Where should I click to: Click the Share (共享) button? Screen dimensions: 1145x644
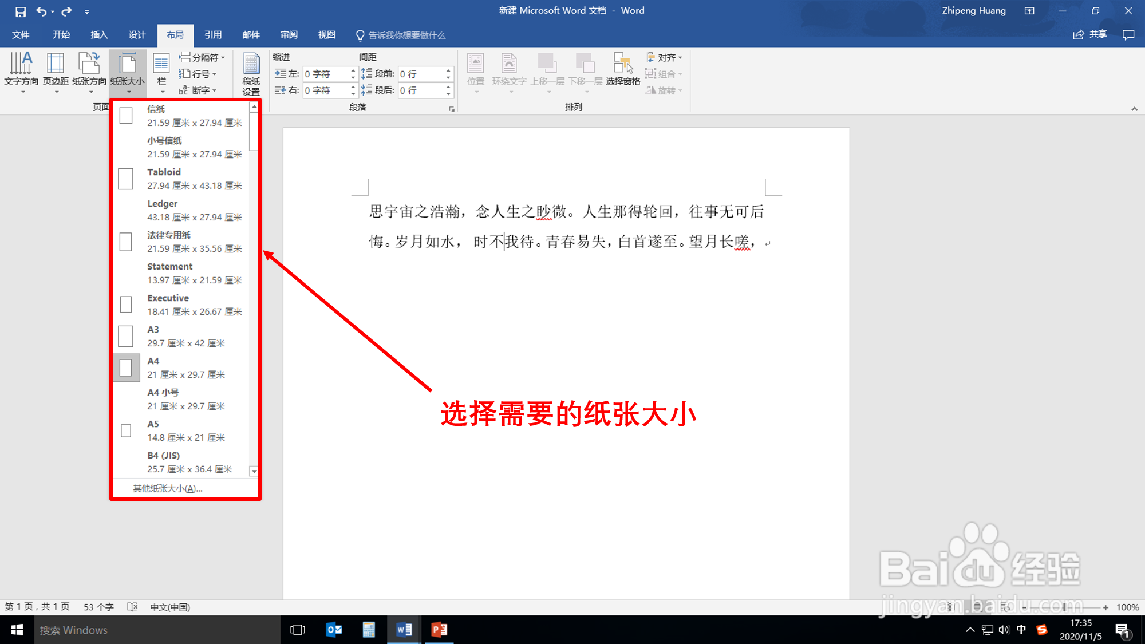coord(1090,34)
